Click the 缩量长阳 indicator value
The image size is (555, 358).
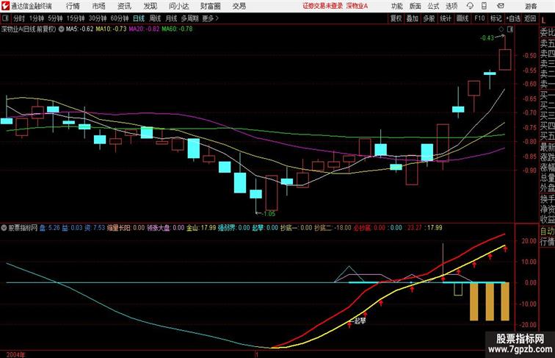coord(126,228)
